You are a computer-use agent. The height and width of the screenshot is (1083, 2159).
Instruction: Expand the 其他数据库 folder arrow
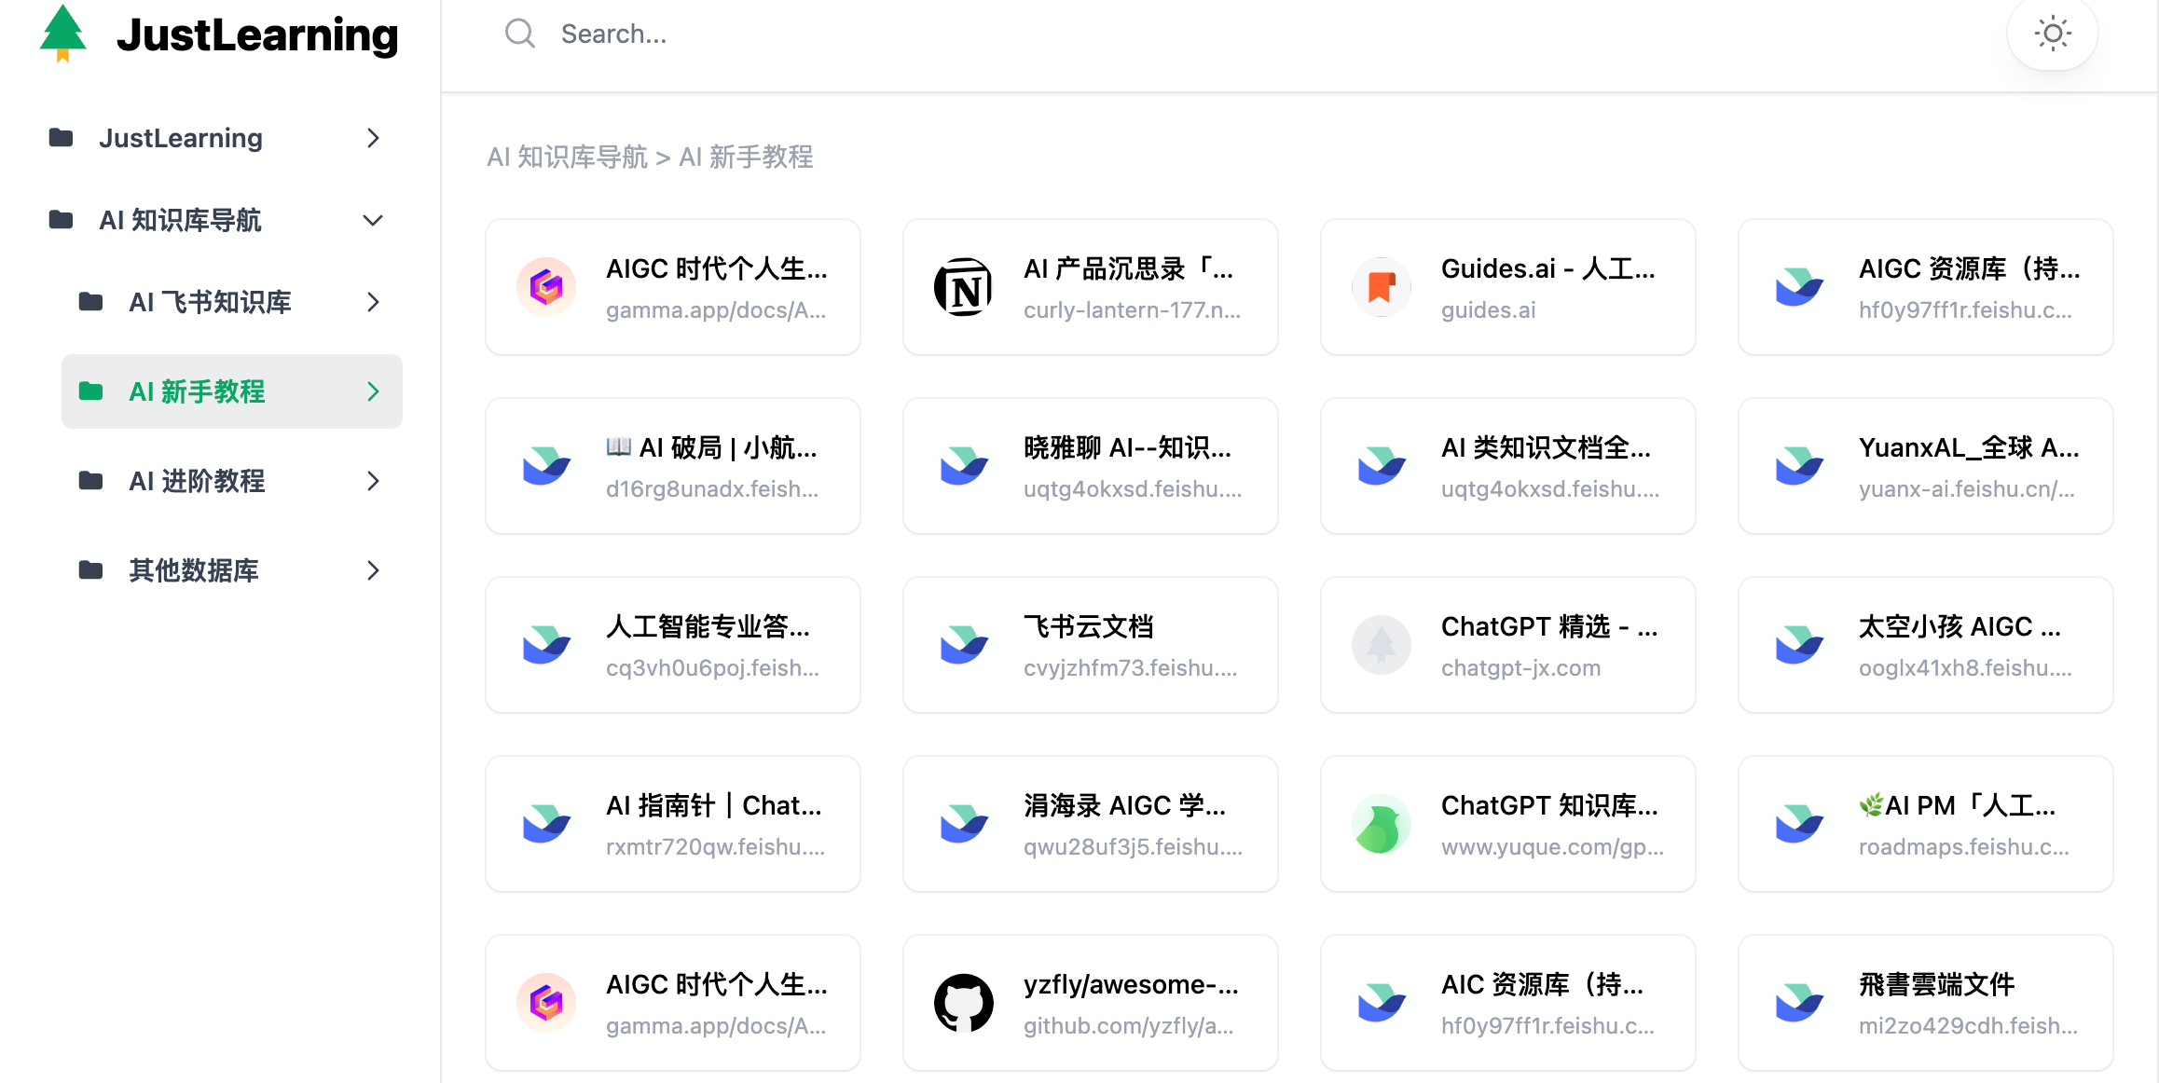point(373,570)
